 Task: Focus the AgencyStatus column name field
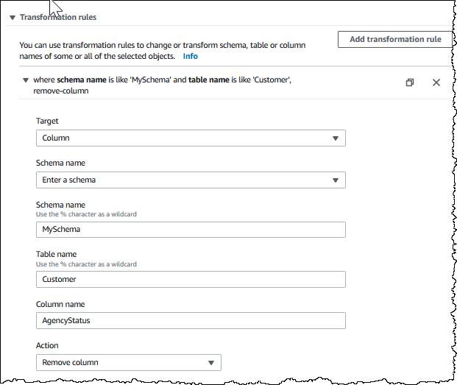(x=191, y=320)
